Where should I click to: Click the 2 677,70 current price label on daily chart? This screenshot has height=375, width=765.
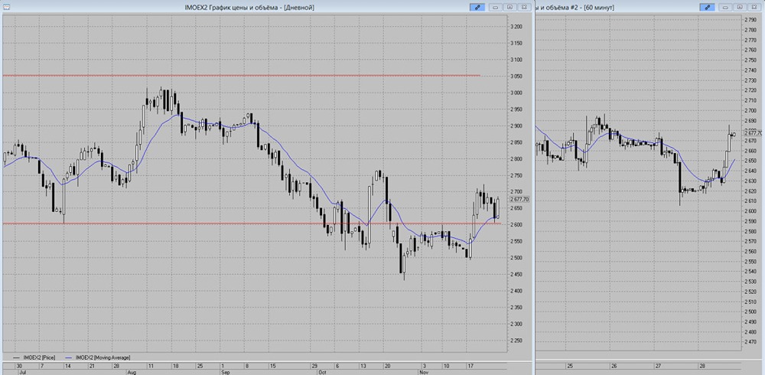[519, 199]
